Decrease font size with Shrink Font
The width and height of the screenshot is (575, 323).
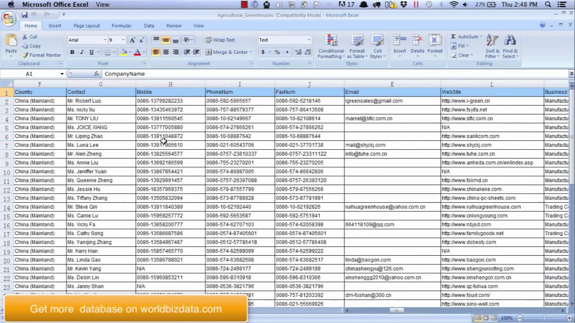coord(142,40)
